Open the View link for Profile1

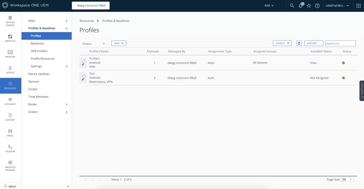pyautogui.click(x=313, y=63)
